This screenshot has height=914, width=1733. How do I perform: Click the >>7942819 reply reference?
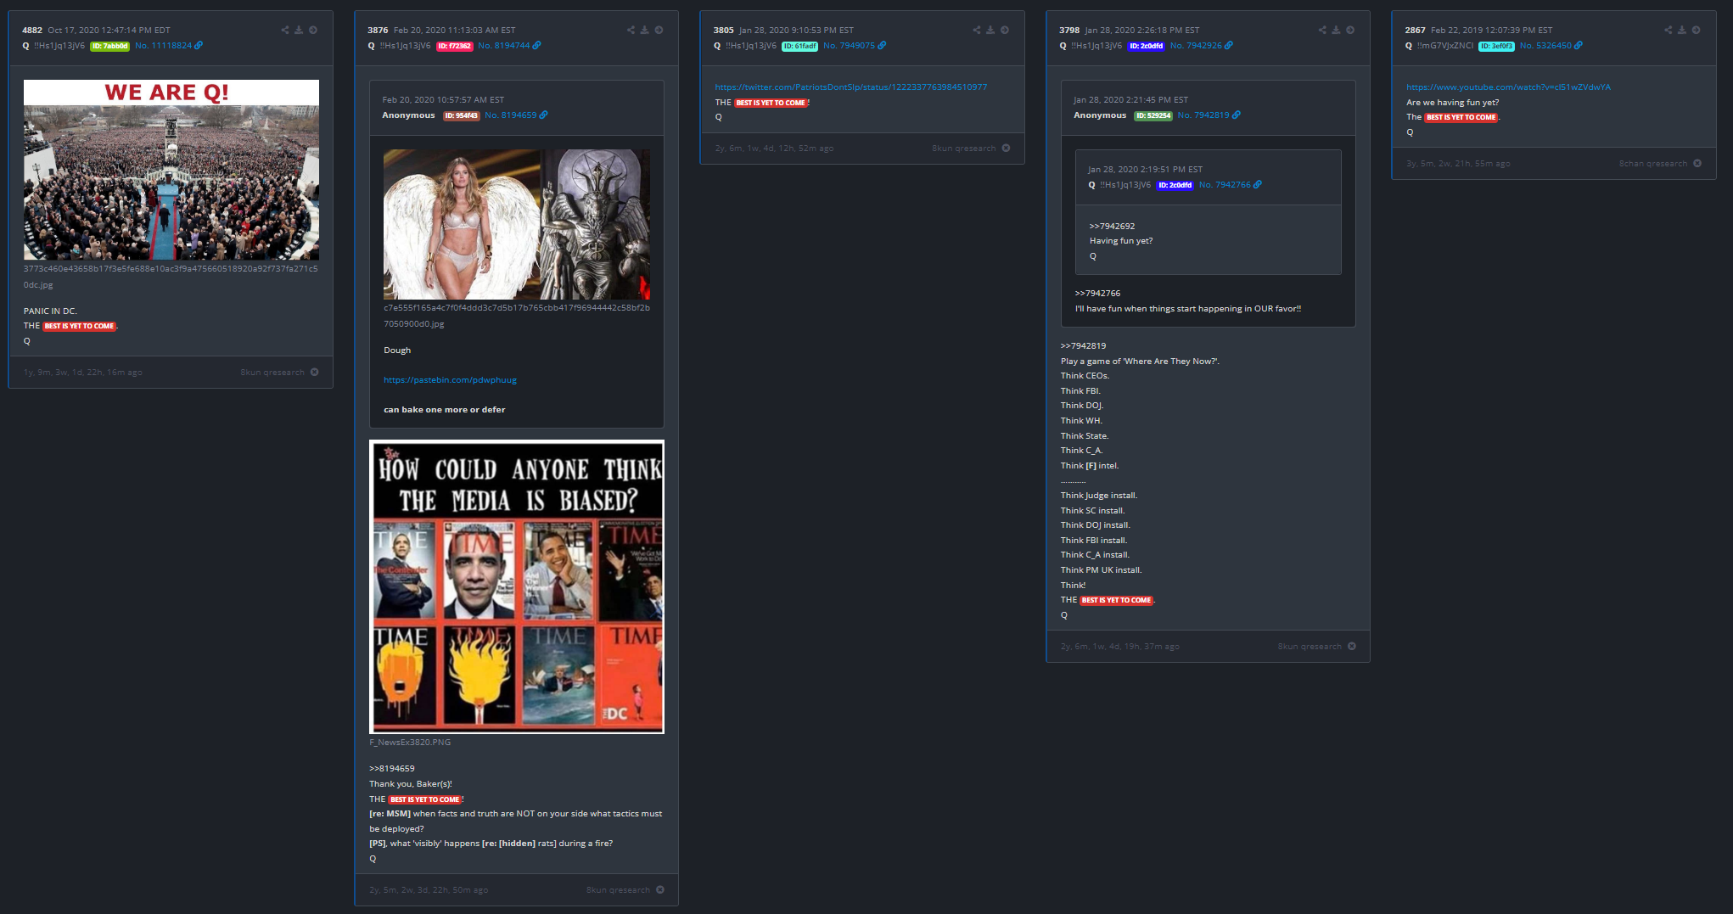pos(1083,346)
